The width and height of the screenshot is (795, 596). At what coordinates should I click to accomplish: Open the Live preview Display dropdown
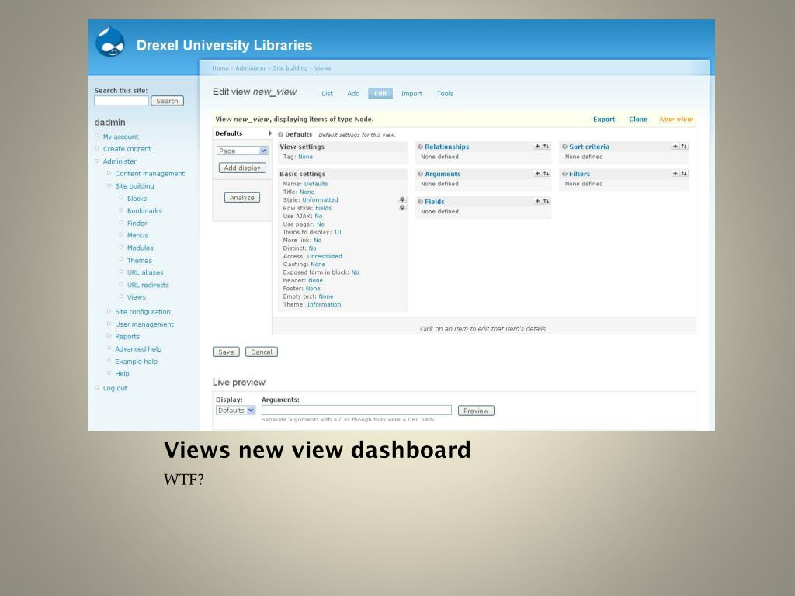[236, 411]
